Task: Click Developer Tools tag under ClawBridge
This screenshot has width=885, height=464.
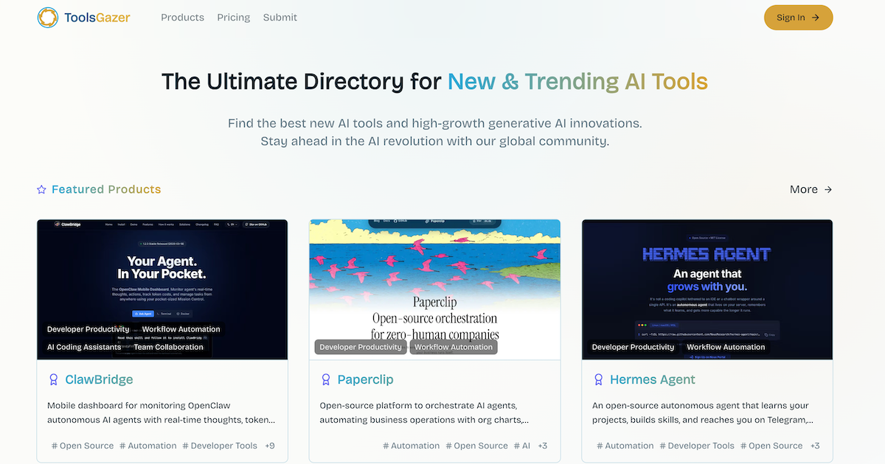Action: point(220,446)
